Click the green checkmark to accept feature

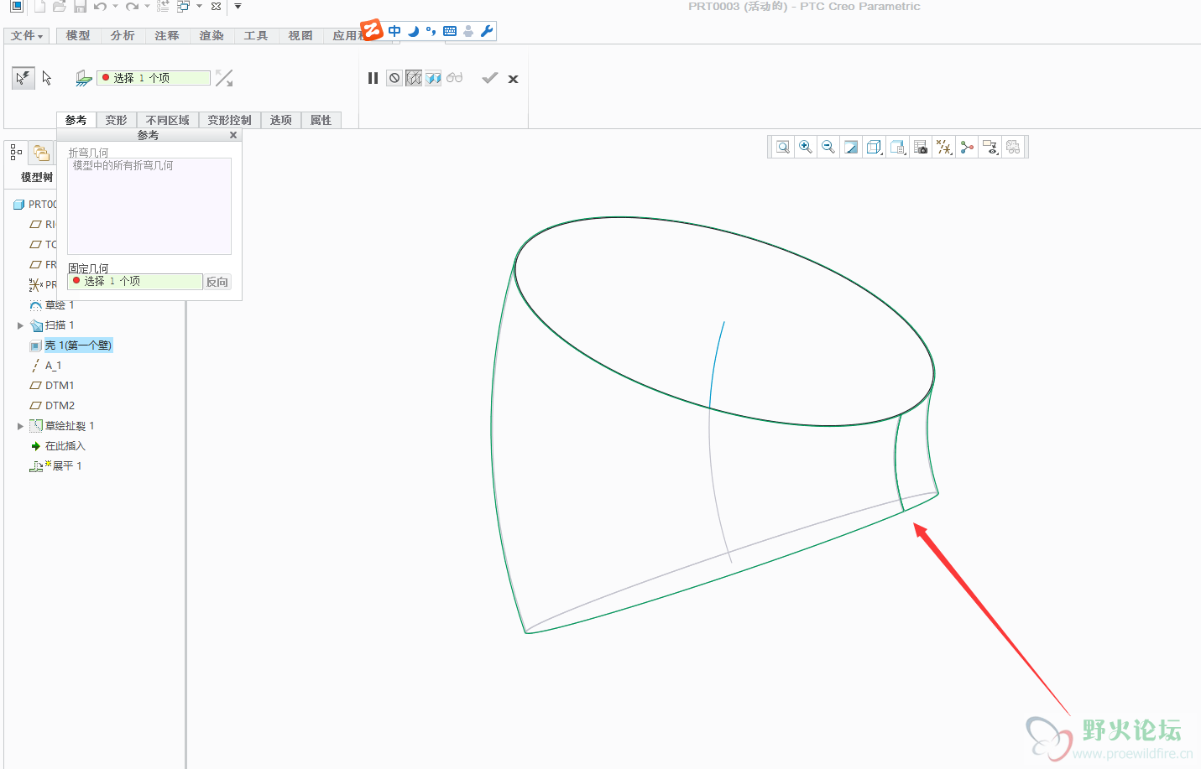tap(490, 78)
